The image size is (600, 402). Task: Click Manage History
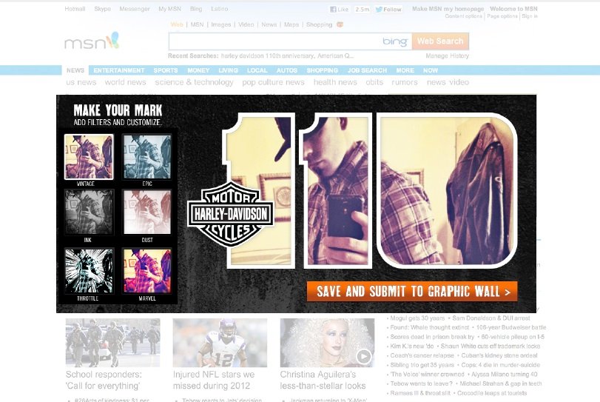(x=448, y=56)
